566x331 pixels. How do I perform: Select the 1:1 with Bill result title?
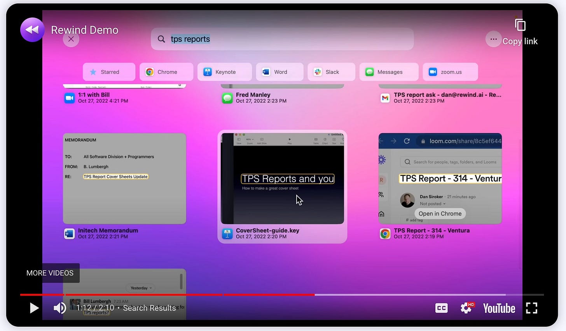point(94,95)
